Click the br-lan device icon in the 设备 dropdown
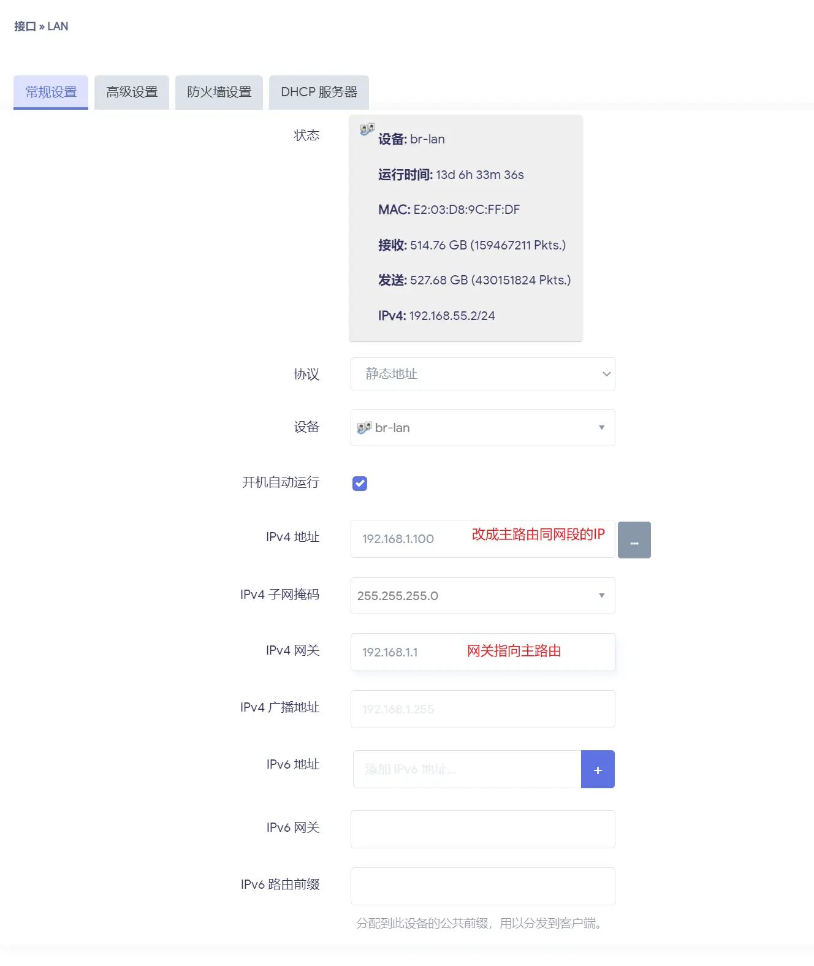The height and width of the screenshot is (966, 814). click(x=364, y=428)
